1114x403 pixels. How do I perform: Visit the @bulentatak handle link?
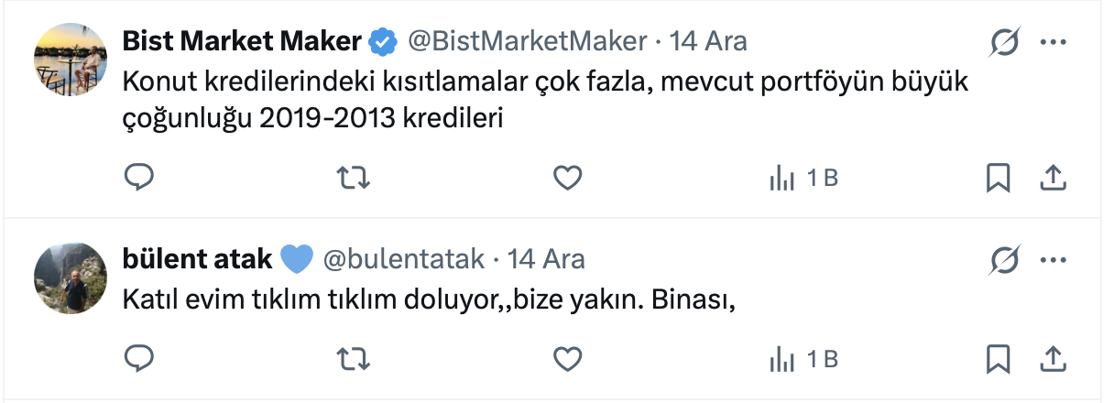[x=403, y=259]
